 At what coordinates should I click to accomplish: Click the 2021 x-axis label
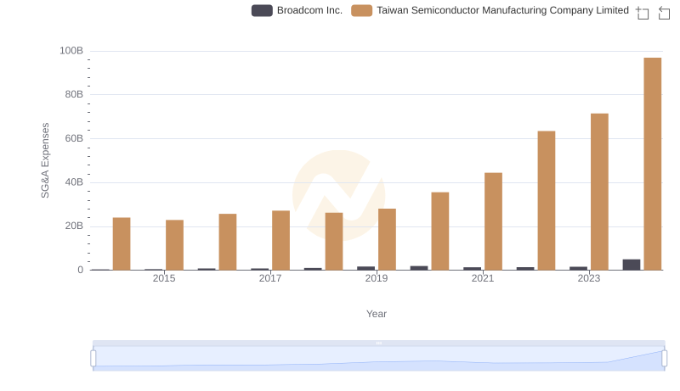click(483, 278)
